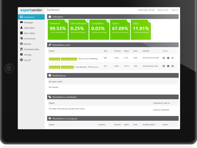Open the Tasks (6) link
This screenshot has height=148, width=197.
point(175,10)
